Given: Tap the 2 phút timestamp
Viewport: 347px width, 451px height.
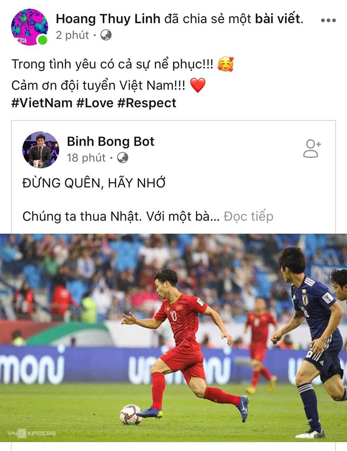Looking at the screenshot, I should click(72, 35).
